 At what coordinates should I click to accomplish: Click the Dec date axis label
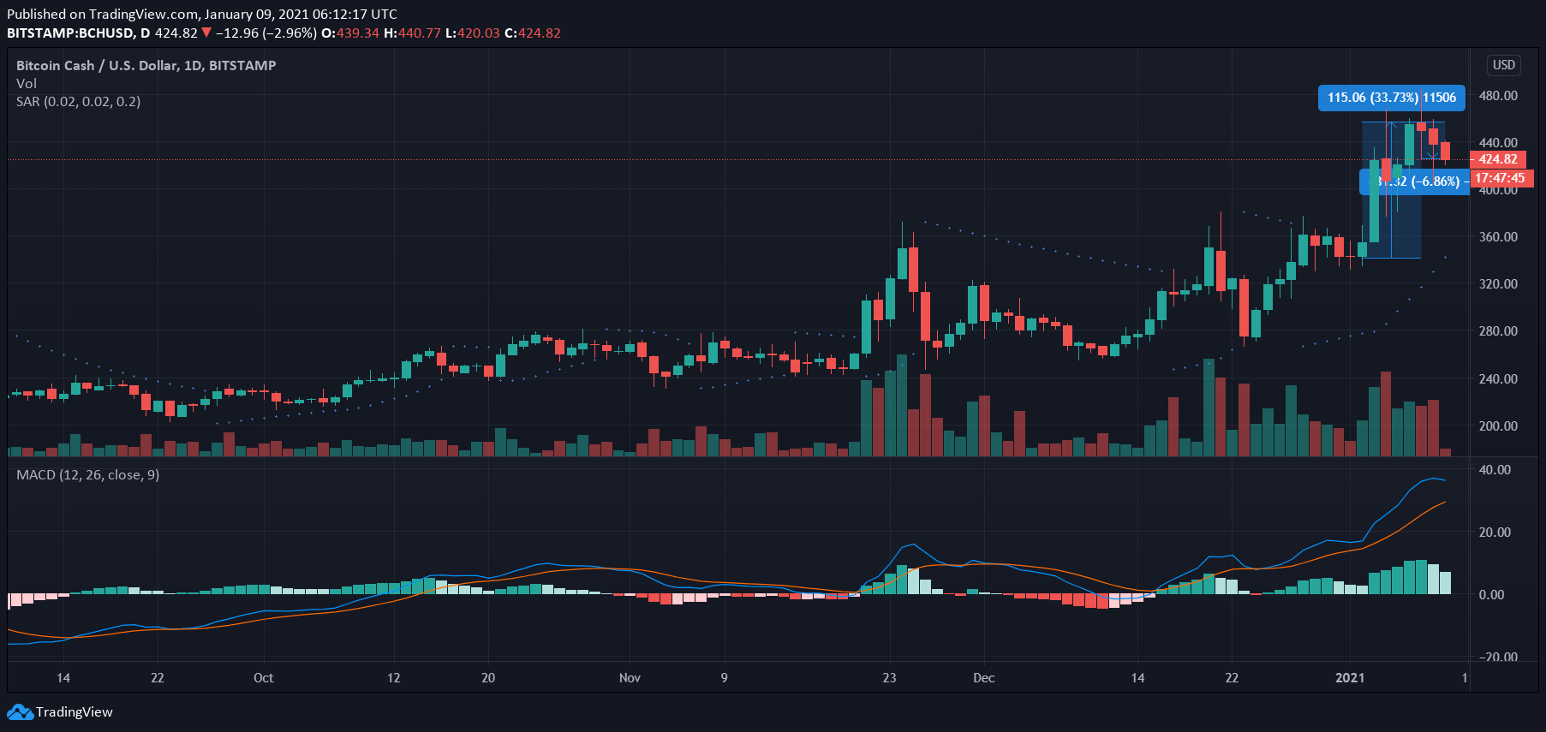(984, 678)
